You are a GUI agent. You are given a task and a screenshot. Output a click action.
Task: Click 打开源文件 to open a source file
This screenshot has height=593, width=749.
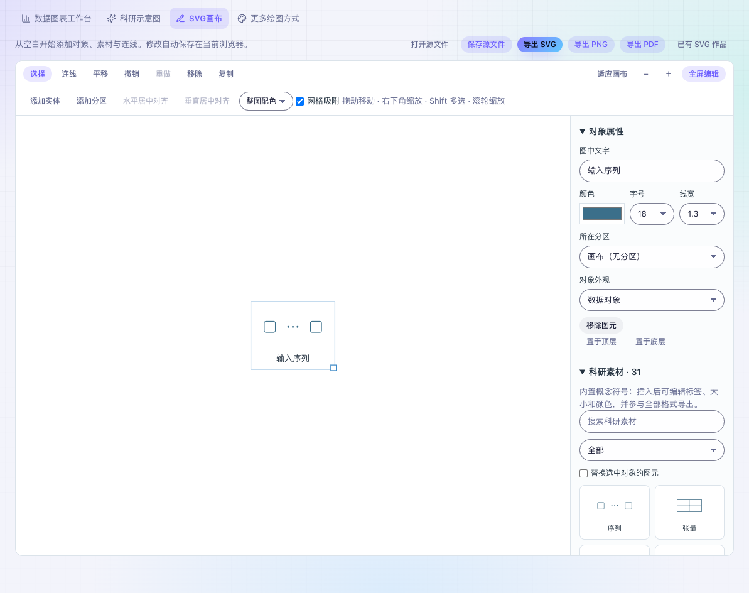point(429,45)
